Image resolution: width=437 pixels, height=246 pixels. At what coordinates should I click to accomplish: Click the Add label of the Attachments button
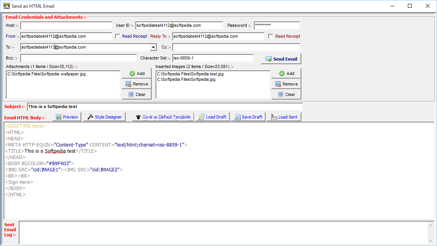pyautogui.click(x=141, y=73)
